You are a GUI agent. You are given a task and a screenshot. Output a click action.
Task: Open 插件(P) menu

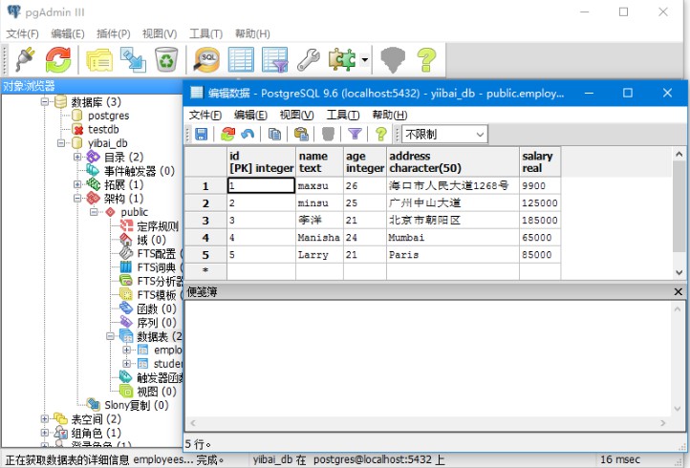tap(113, 33)
